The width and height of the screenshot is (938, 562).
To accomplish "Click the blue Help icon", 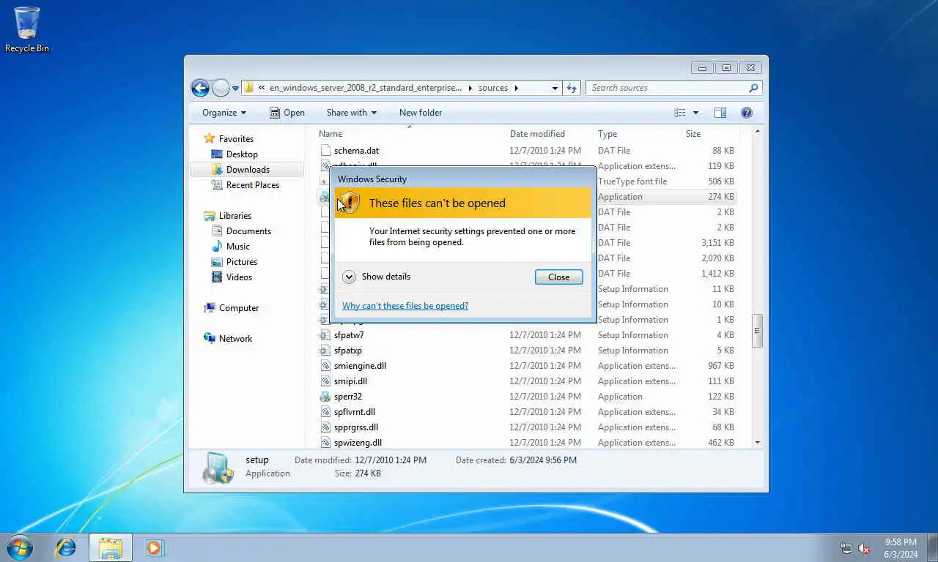I will pos(747,113).
